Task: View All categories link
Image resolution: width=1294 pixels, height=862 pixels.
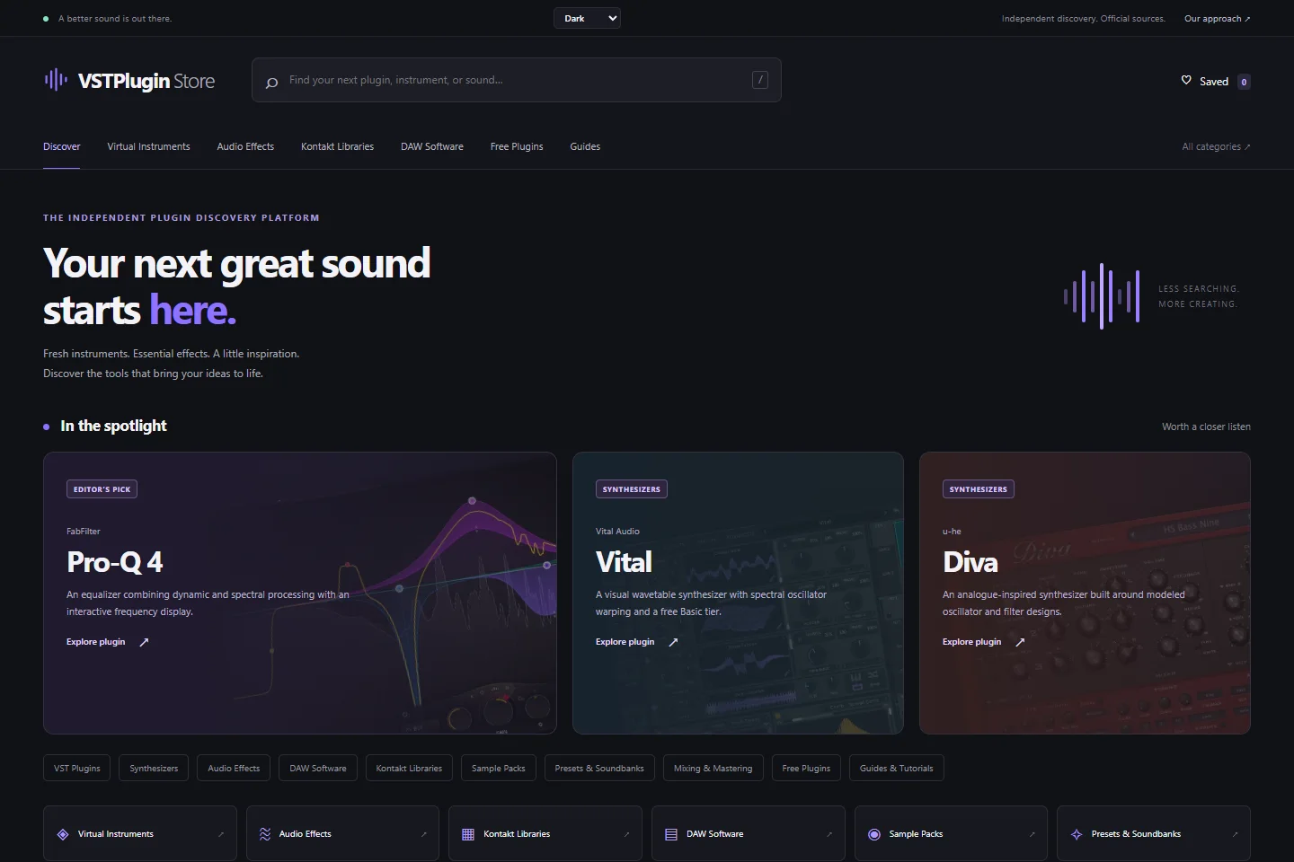Action: pos(1216,146)
